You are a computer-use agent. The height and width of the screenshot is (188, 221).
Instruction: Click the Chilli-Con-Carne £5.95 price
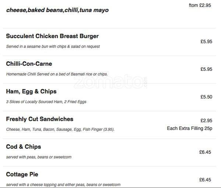pos(206,69)
